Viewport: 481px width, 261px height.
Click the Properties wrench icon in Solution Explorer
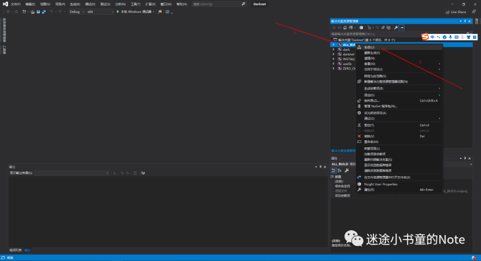(x=396, y=28)
